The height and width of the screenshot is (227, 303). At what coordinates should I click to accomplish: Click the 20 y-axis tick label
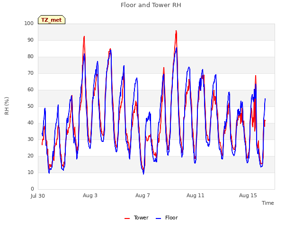[x=30, y=156]
